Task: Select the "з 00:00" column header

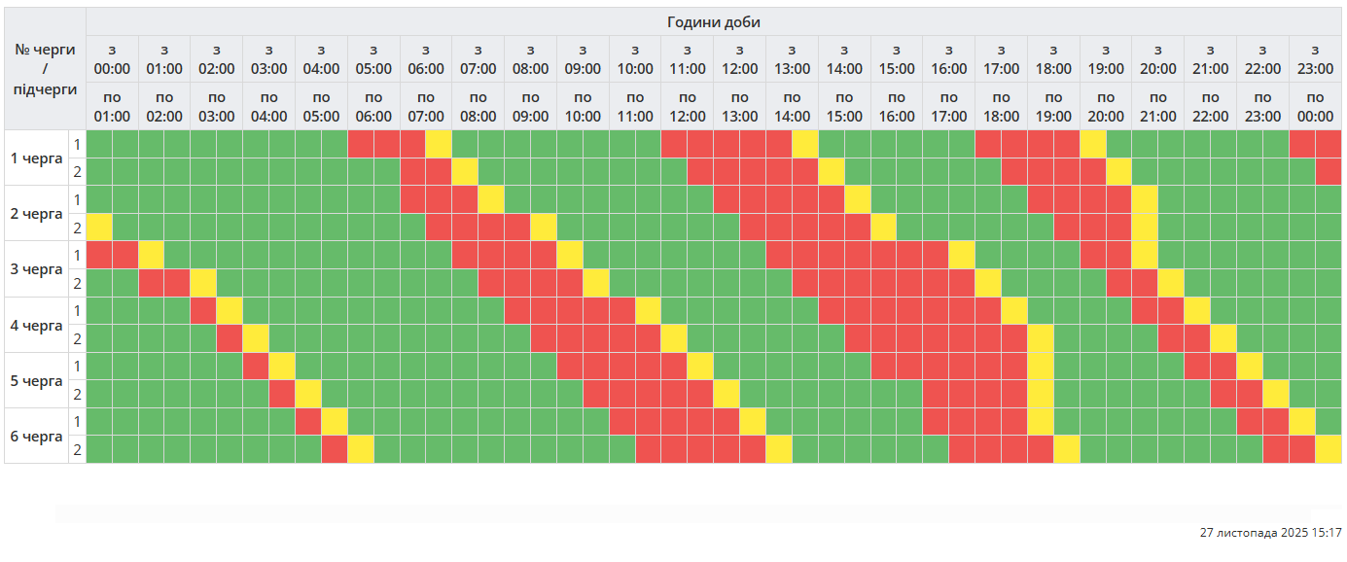Action: 112,59
